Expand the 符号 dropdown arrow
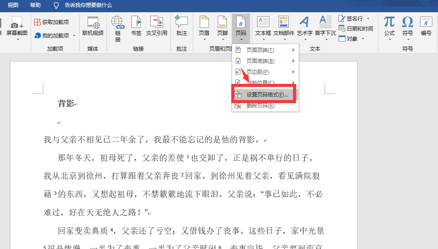The width and height of the screenshot is (438, 249). (x=408, y=40)
